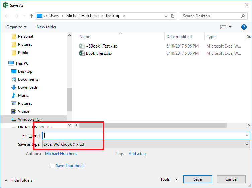Open the blue Help button

[x=244, y=27]
